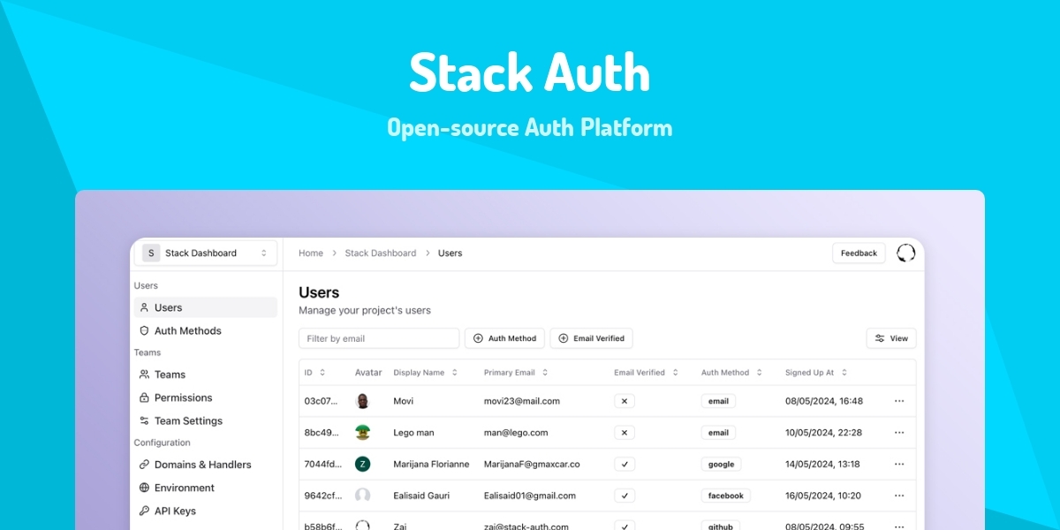The width and height of the screenshot is (1060, 530).
Task: Focus the Filter by email field
Action: 379,338
